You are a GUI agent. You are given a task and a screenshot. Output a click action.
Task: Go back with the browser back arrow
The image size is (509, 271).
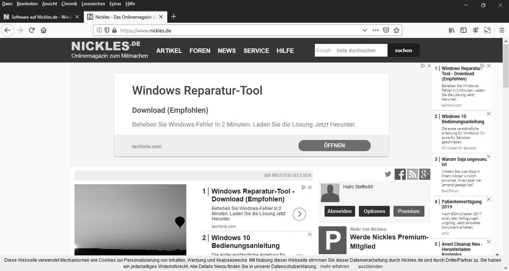click(x=7, y=30)
